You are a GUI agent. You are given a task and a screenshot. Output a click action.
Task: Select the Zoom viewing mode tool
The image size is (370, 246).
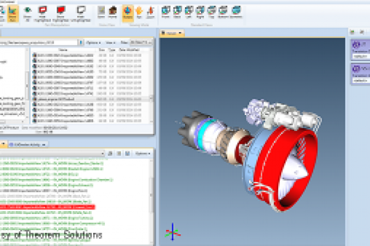[x=150, y=11]
